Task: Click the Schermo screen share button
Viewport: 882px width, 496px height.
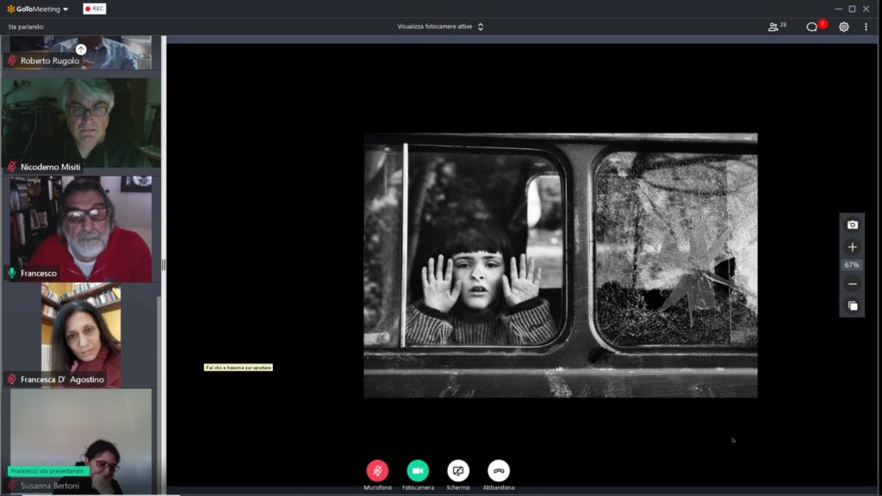Action: click(x=458, y=471)
